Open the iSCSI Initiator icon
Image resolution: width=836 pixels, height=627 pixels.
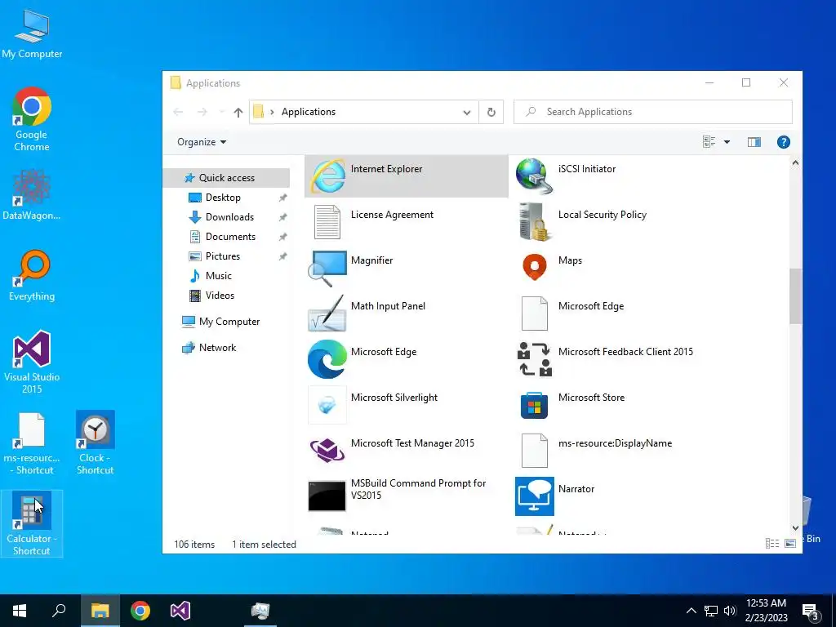(534, 176)
